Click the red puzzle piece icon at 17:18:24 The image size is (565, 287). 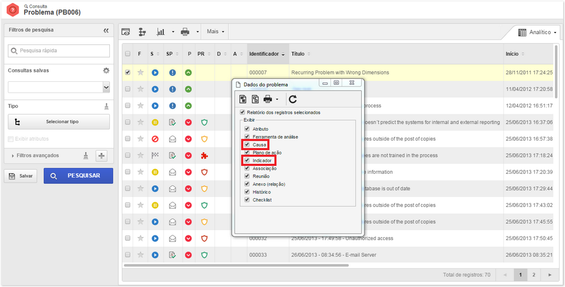204,155
